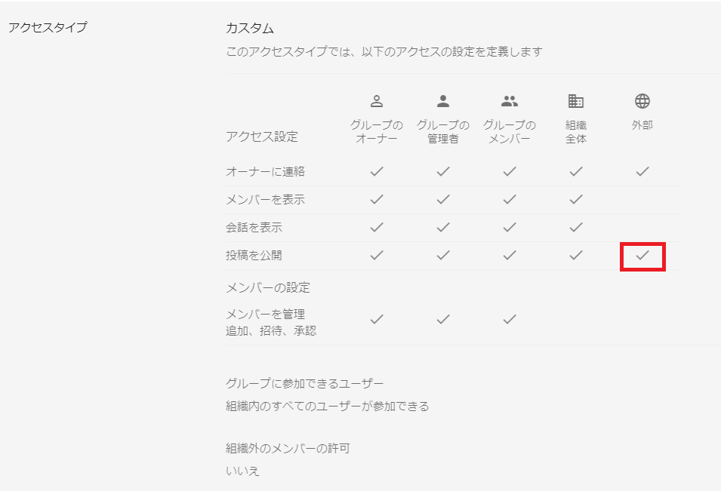Click the いいえ value under 組織外のメンバーの許可
Viewport: 721px width, 491px height.
pos(243,471)
